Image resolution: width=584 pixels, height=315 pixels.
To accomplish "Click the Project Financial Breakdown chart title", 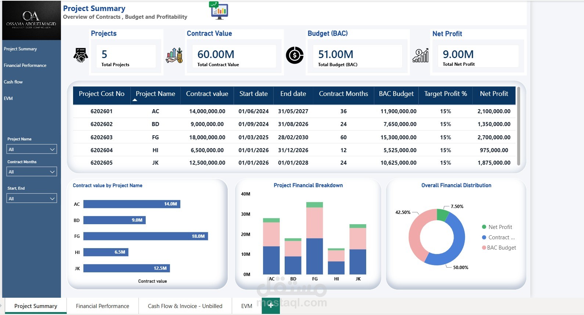I will (308, 185).
